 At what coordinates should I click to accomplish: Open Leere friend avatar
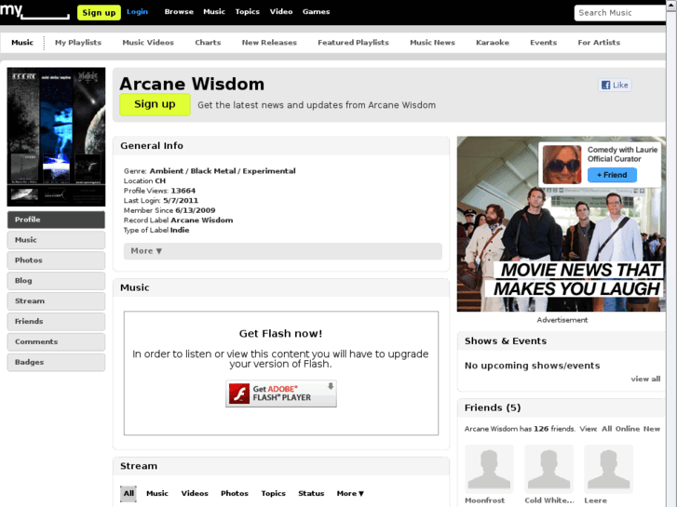[x=608, y=469]
